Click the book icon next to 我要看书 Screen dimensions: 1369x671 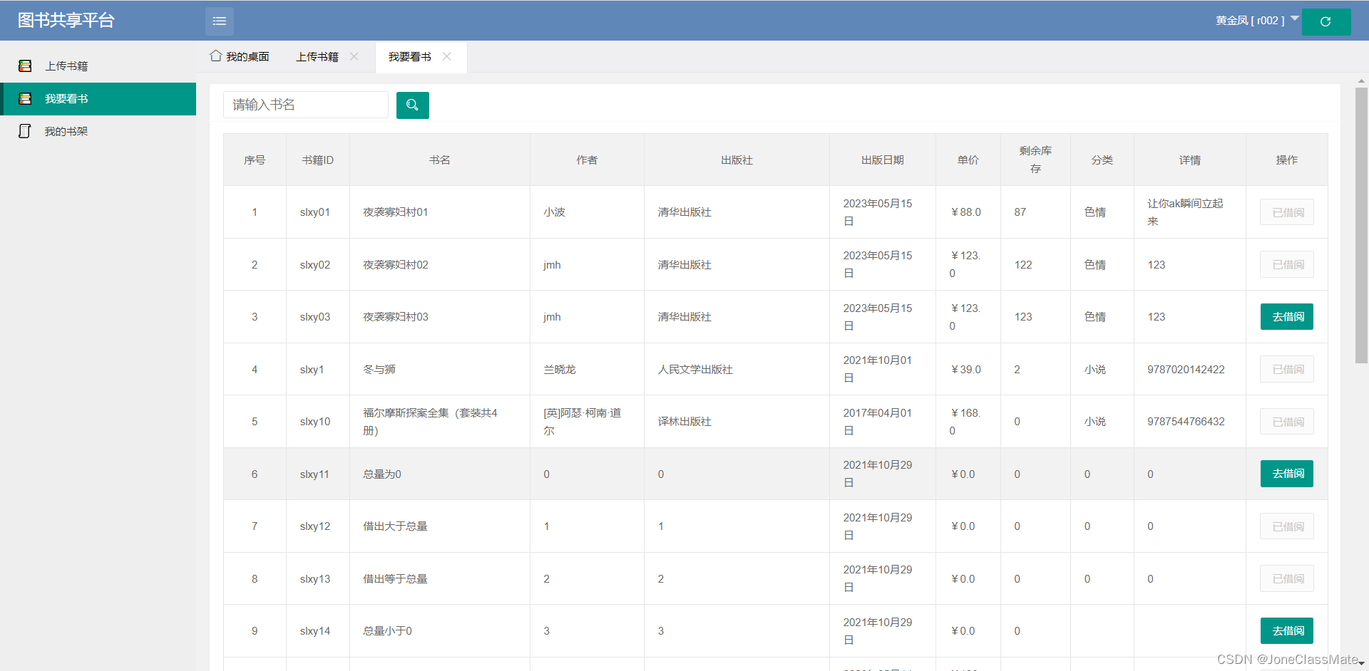coord(25,98)
